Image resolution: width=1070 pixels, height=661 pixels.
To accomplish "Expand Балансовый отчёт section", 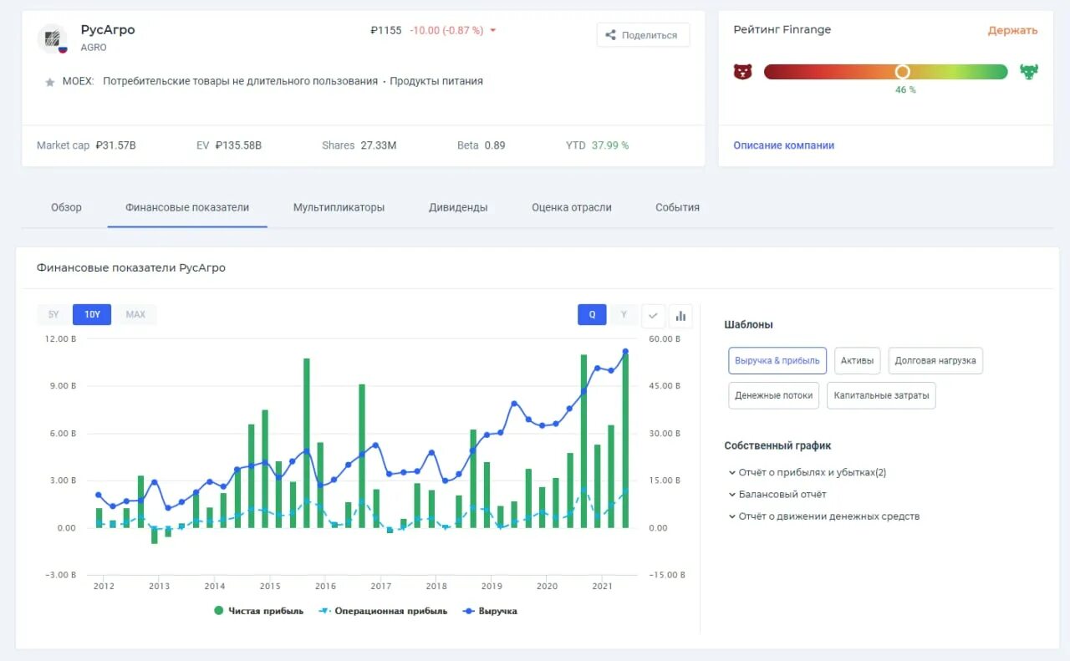I will point(777,495).
